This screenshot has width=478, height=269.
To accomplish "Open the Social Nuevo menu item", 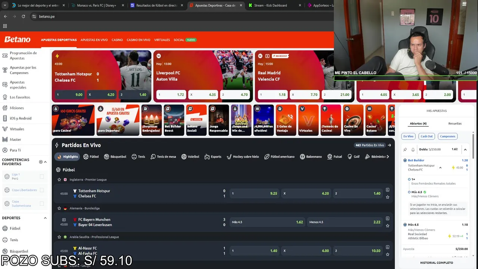I will click(x=185, y=40).
